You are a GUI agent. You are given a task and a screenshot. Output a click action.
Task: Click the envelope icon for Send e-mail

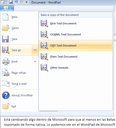(x=6, y=84)
